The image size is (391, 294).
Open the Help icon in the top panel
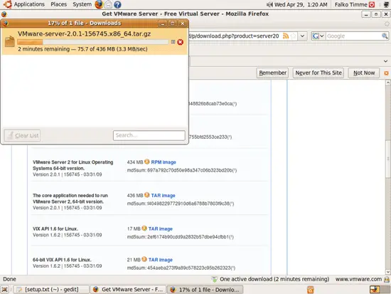pos(117,4)
